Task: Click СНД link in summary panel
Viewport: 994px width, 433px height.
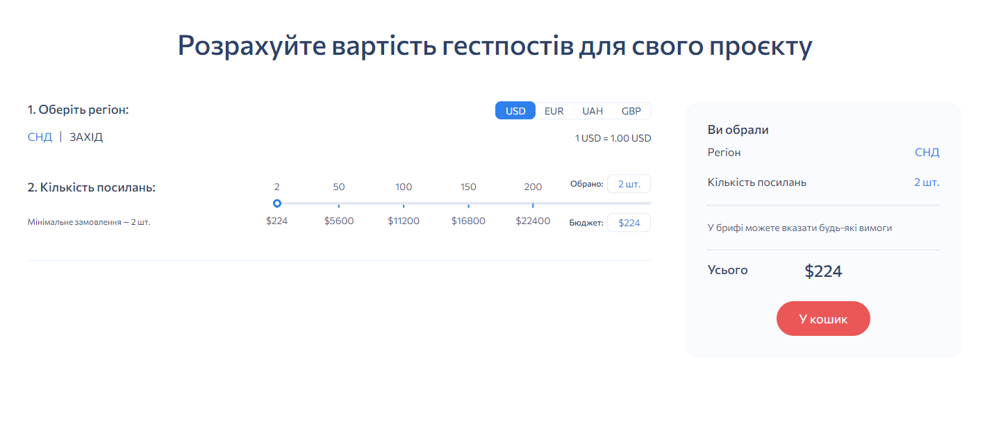Action: pyautogui.click(x=927, y=153)
